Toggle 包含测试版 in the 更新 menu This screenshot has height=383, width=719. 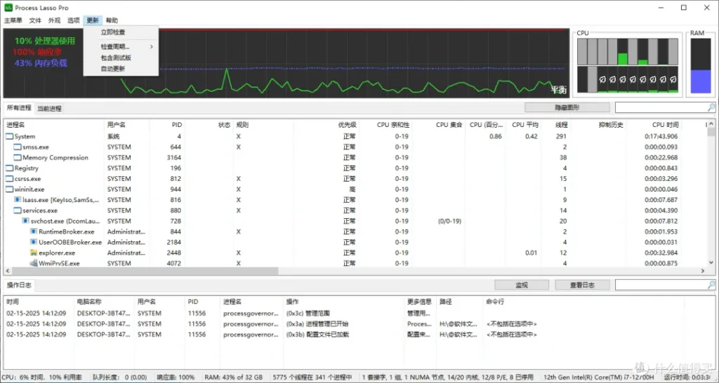121,58
